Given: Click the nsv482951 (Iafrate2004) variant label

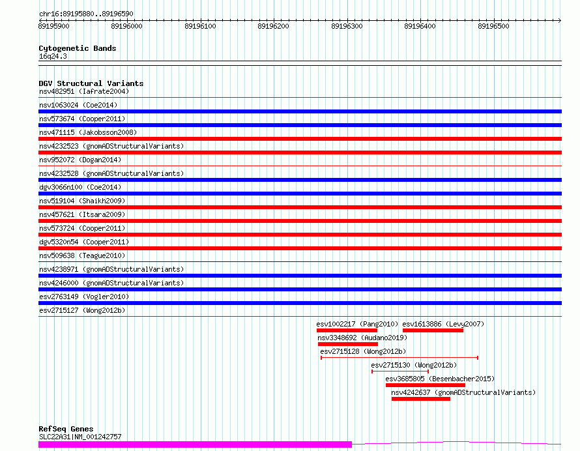Looking at the screenshot, I should (84, 91).
